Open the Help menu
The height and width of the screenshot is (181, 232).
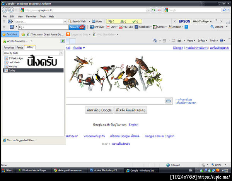pyautogui.click(x=51, y=16)
